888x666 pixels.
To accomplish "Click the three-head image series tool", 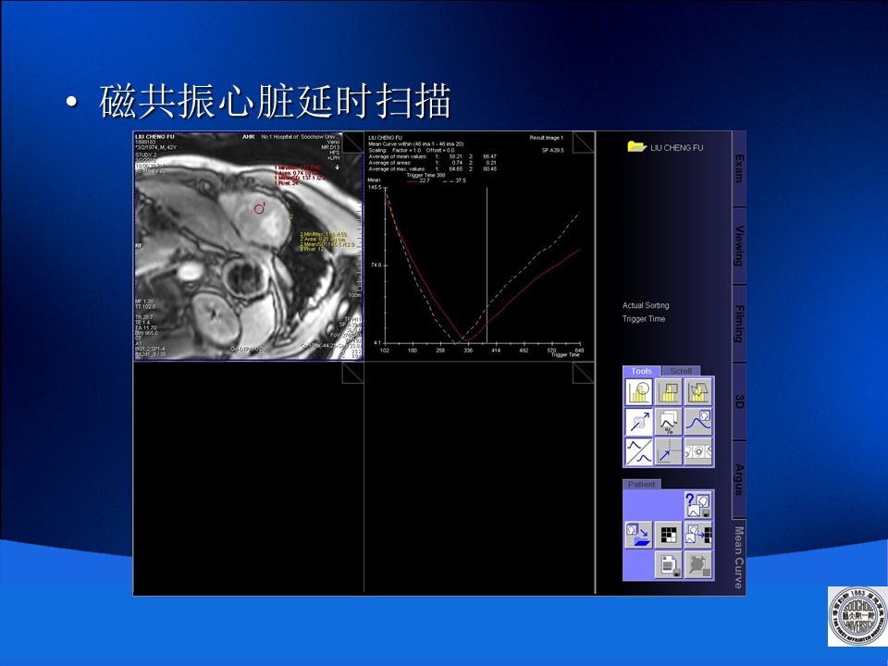I will click(x=697, y=451).
